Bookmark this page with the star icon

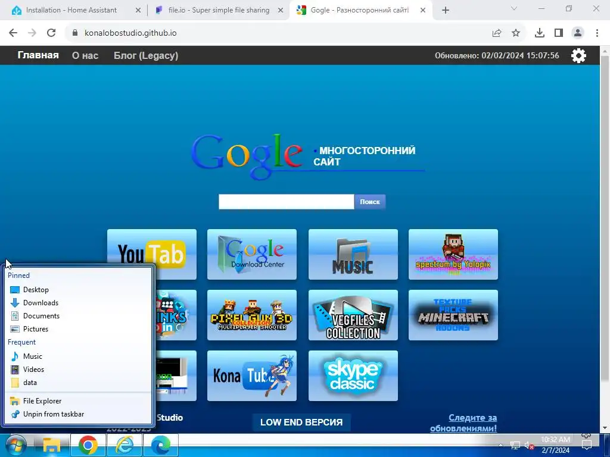[516, 33]
